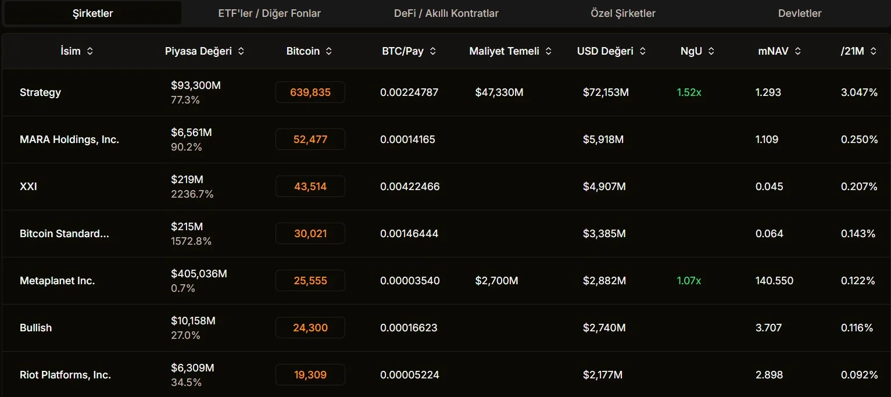Click the BTC/Pay sort arrows
Viewport: 891px width, 397px height.
433,51
